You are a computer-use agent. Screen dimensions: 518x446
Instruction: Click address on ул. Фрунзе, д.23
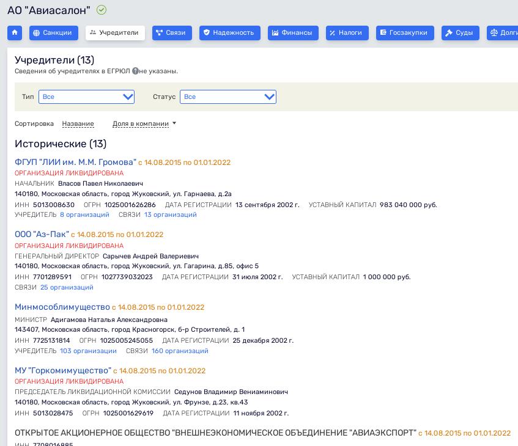131,402
